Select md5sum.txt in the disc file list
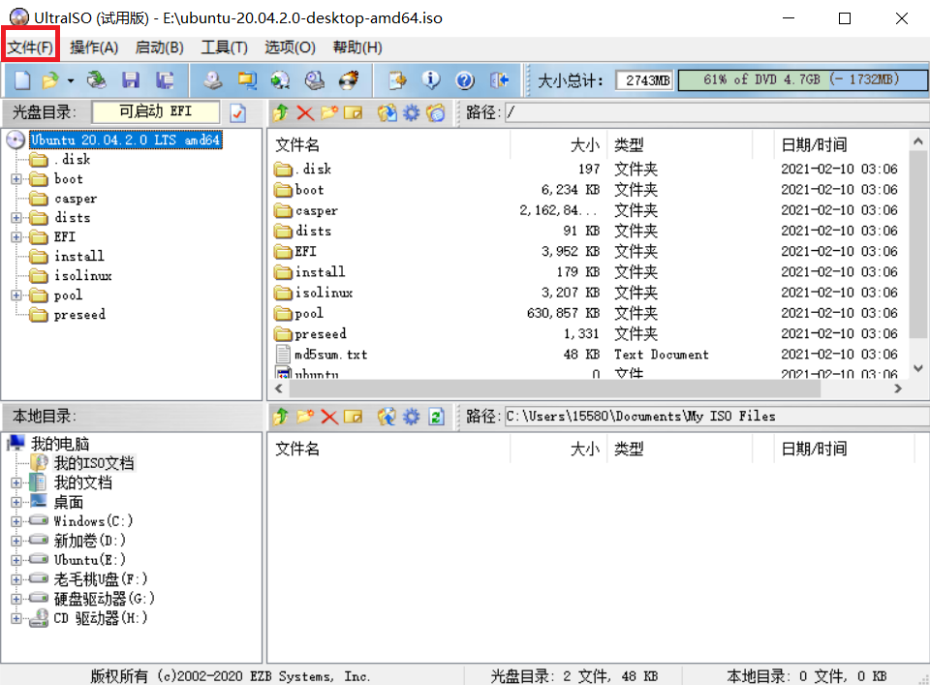 [331, 355]
